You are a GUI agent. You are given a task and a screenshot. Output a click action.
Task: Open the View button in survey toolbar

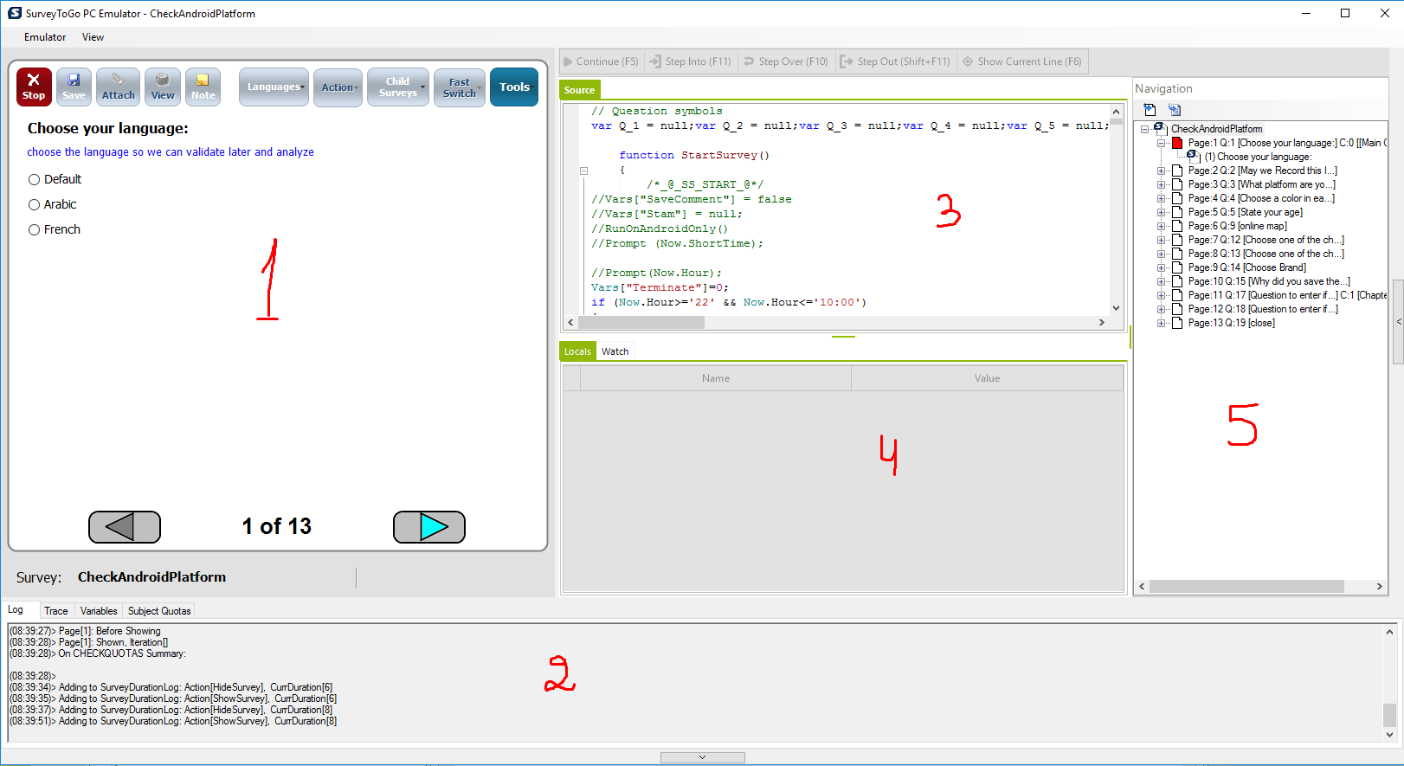(163, 87)
